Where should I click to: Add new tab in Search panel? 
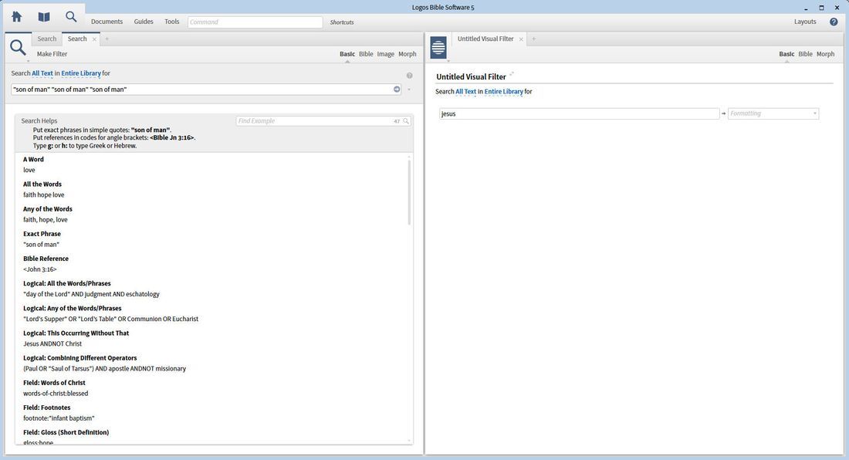coord(107,39)
